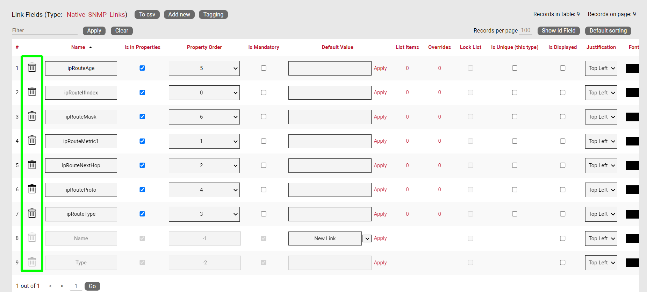
Task: Sort table by Is Mandatory header
Action: (264, 47)
